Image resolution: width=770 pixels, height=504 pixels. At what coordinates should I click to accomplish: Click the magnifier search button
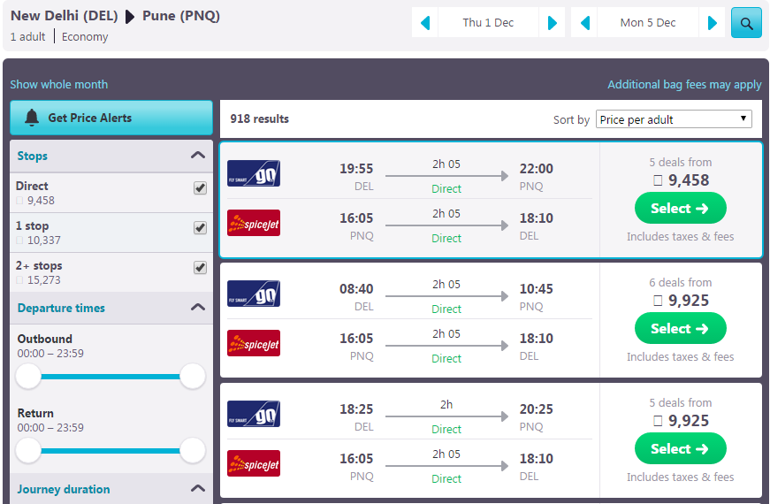746,23
